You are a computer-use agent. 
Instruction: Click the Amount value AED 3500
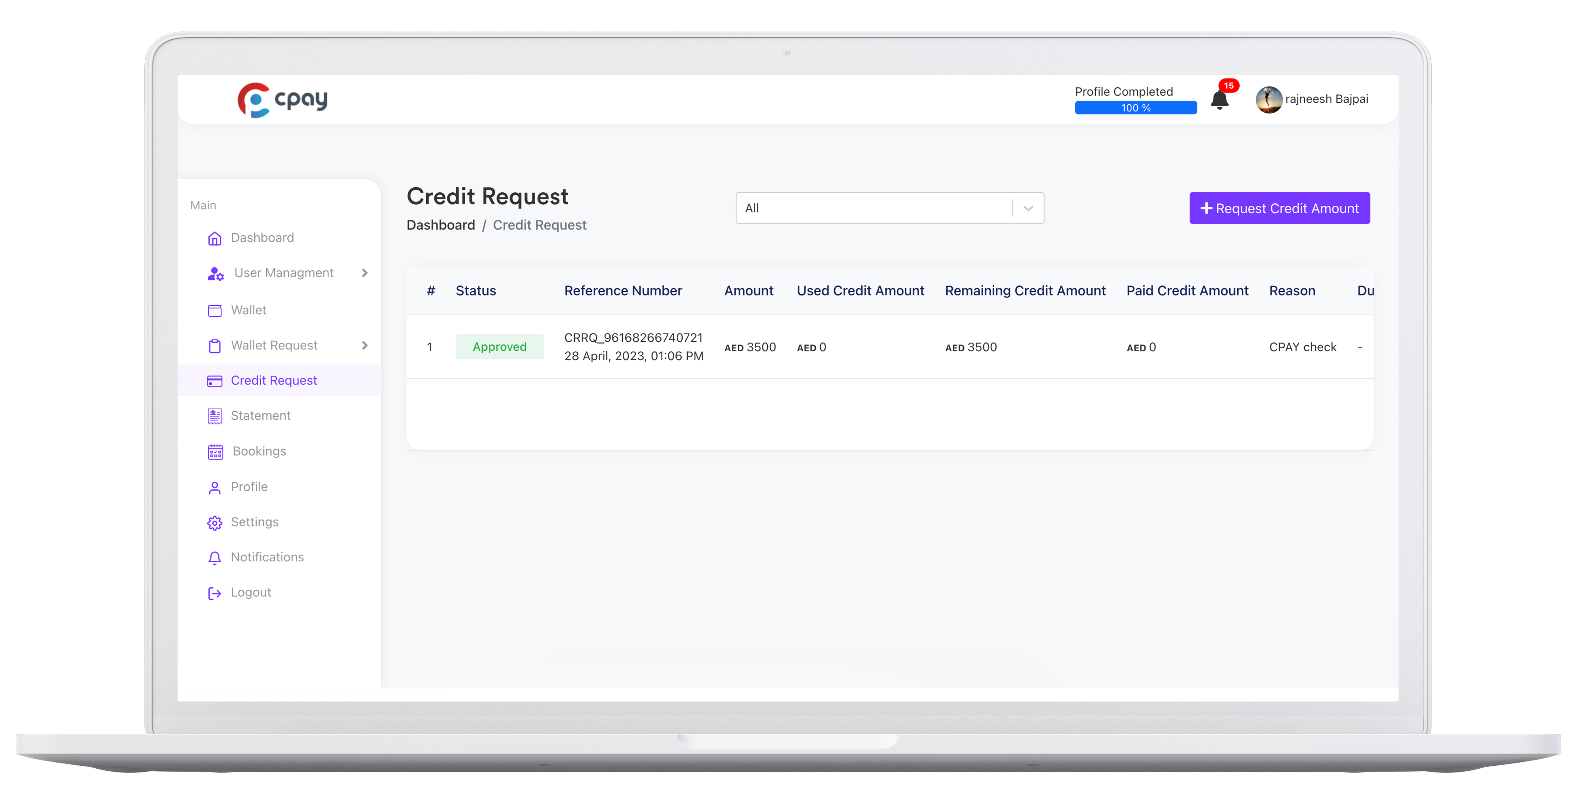tap(750, 347)
